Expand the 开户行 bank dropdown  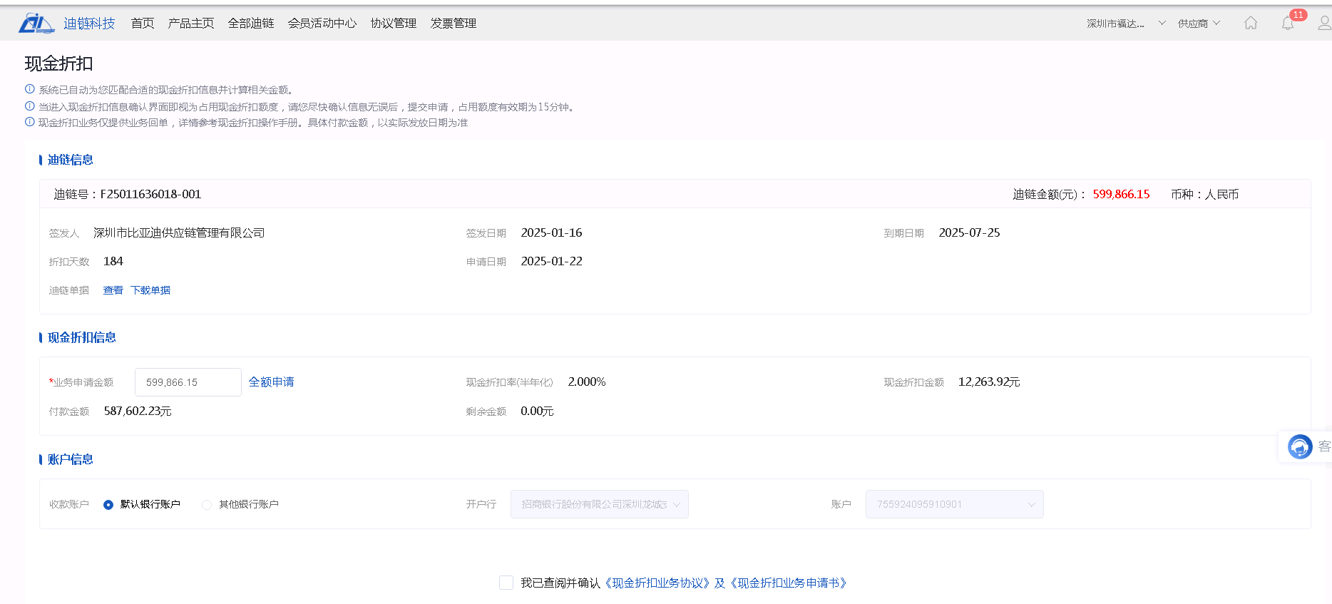(600, 504)
